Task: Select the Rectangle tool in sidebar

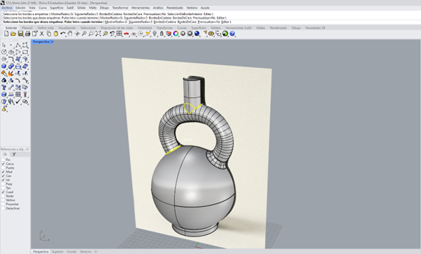Action: pos(25,52)
